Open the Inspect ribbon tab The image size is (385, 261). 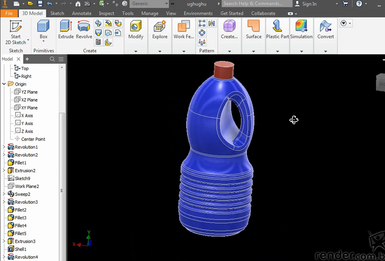tap(106, 13)
